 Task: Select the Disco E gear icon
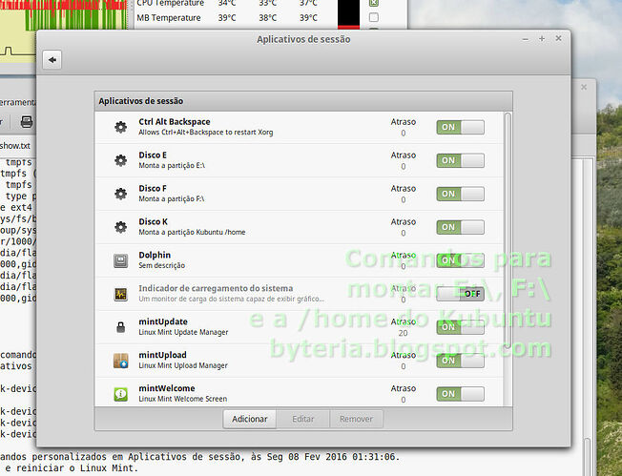click(x=120, y=160)
